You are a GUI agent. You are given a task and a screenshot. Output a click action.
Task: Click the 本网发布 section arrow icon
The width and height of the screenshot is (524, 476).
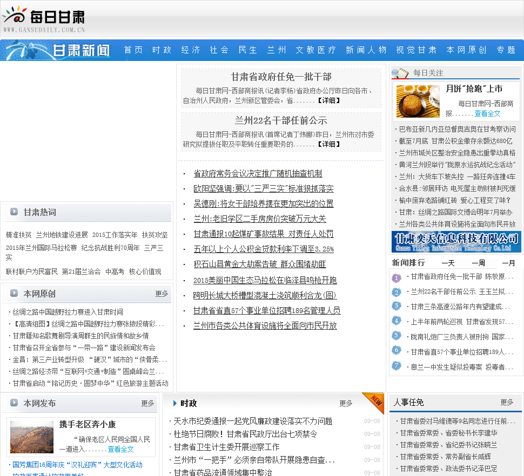[x=14, y=403]
